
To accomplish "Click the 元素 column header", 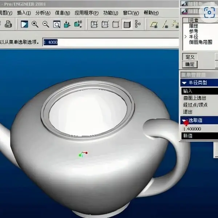I will (x=193, y=20).
